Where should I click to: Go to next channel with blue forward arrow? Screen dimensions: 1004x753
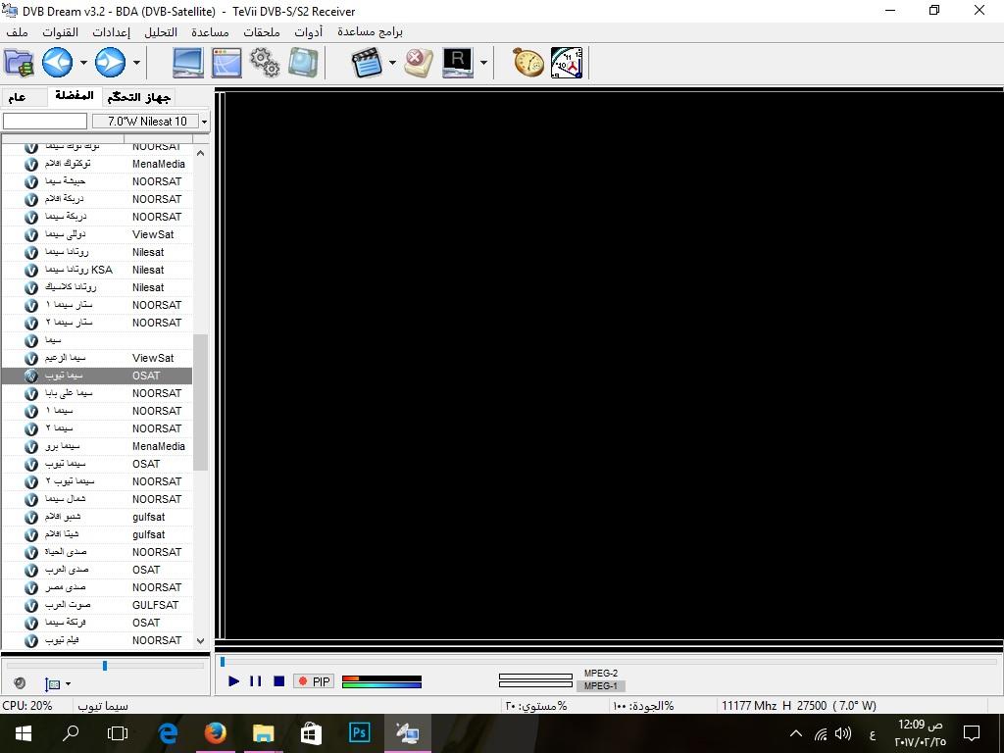click(x=111, y=63)
